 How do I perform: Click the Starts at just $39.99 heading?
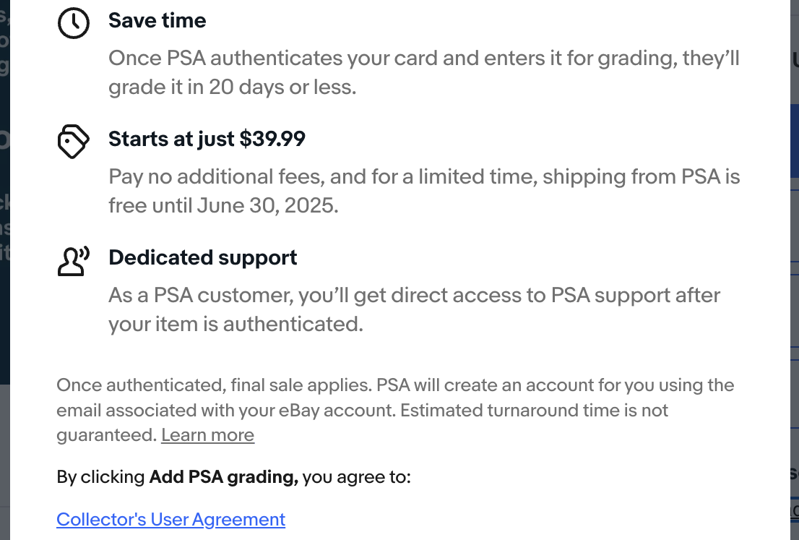click(x=207, y=139)
